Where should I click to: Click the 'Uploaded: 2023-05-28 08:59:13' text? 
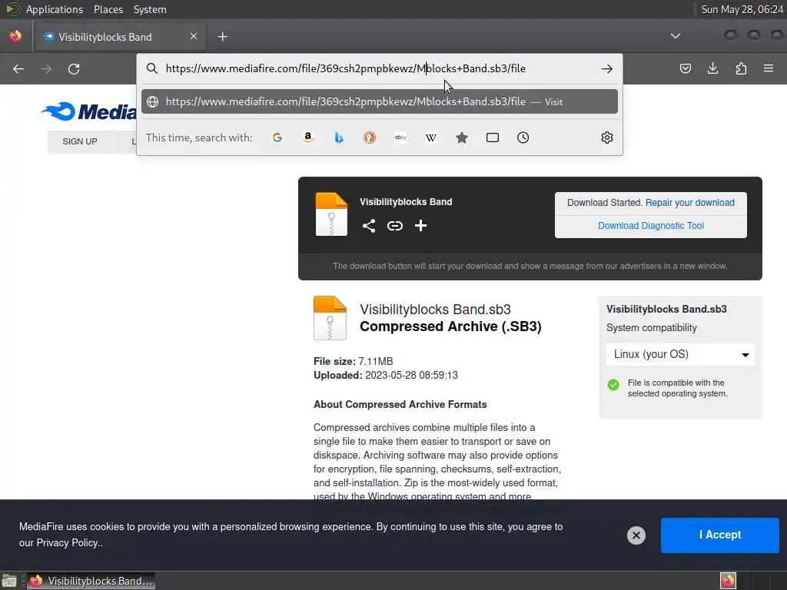pyautogui.click(x=386, y=375)
